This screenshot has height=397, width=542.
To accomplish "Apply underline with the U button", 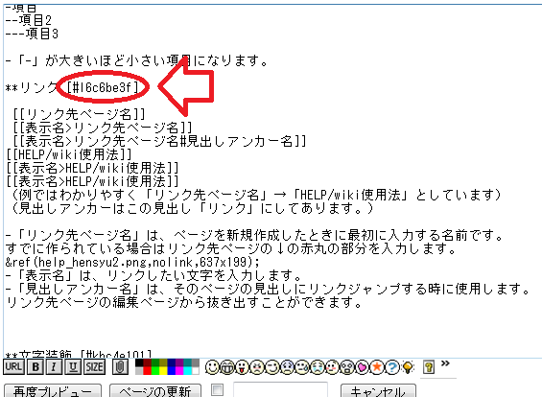I will (x=73, y=367).
